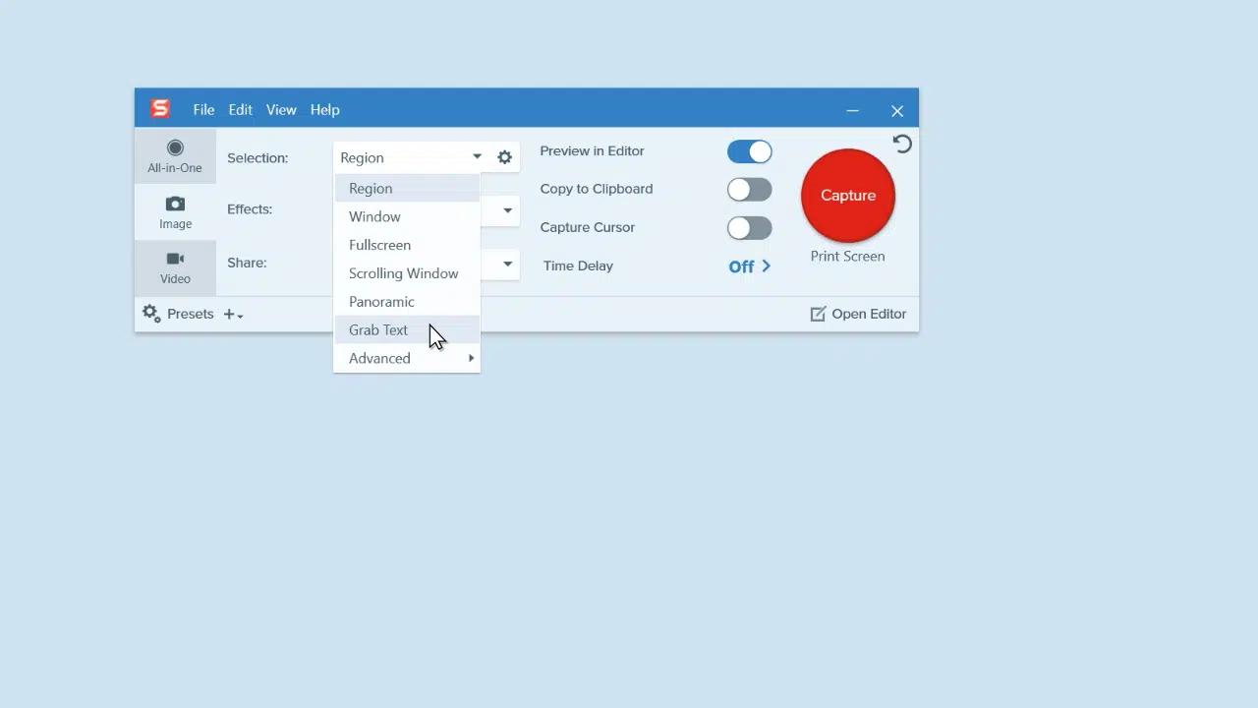The image size is (1258, 708).
Task: Switch to the Video capture tab
Action: [x=175, y=267]
